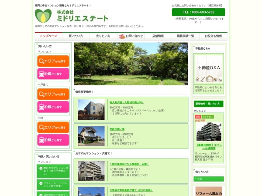Click arrow icon beside 弊社売主マンション特集

click(x=41, y=168)
